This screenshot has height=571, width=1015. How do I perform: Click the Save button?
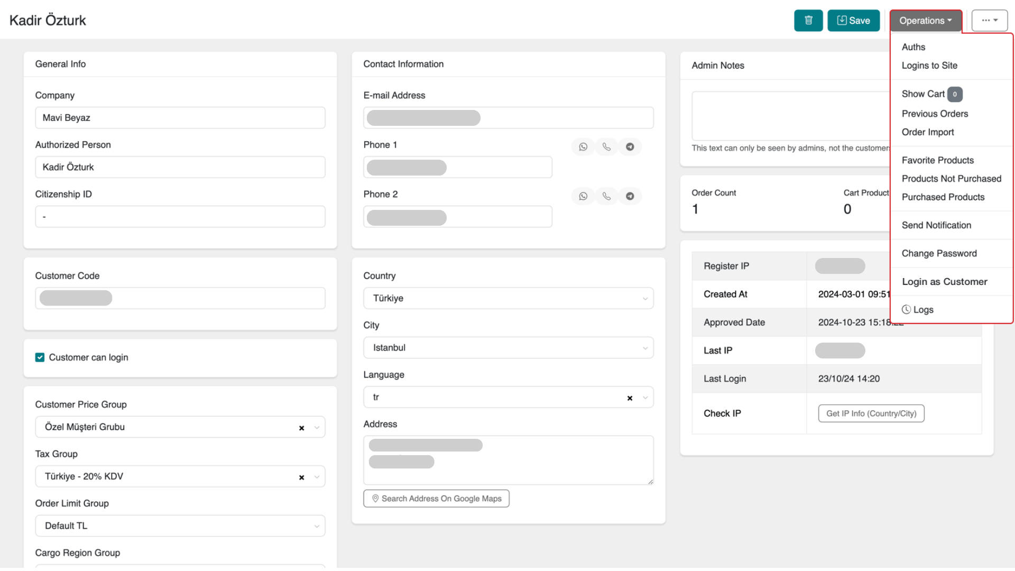click(853, 21)
